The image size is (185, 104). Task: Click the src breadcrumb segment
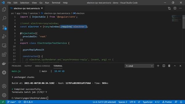coord(12,13)
